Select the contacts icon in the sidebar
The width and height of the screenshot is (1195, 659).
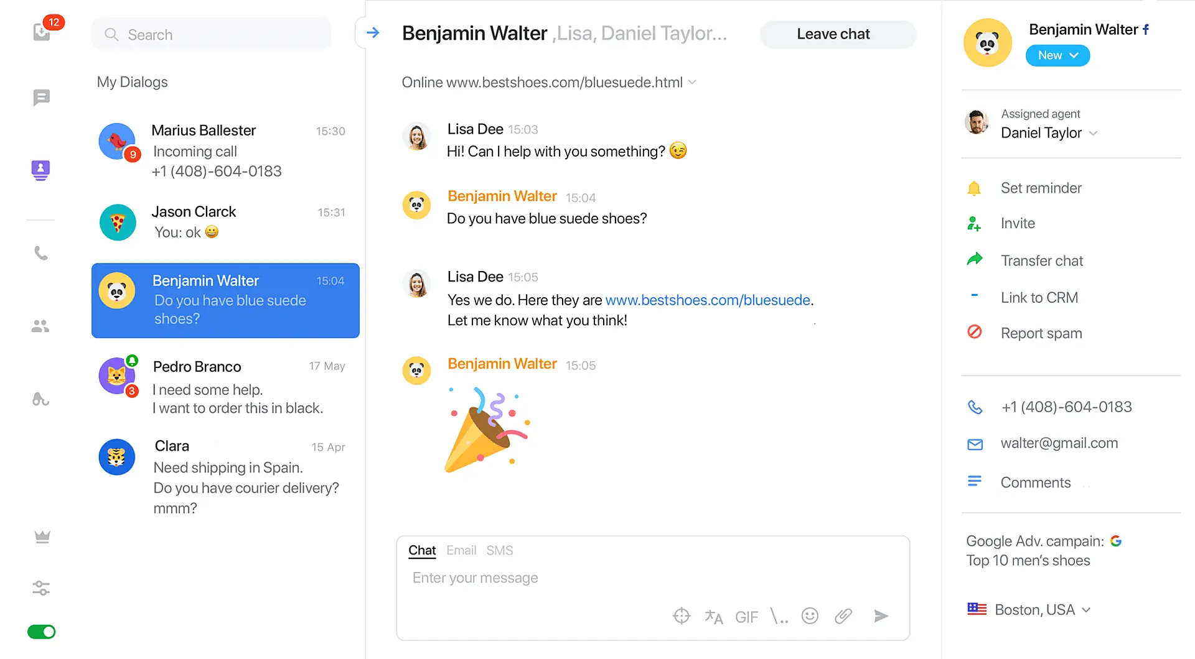pos(40,170)
